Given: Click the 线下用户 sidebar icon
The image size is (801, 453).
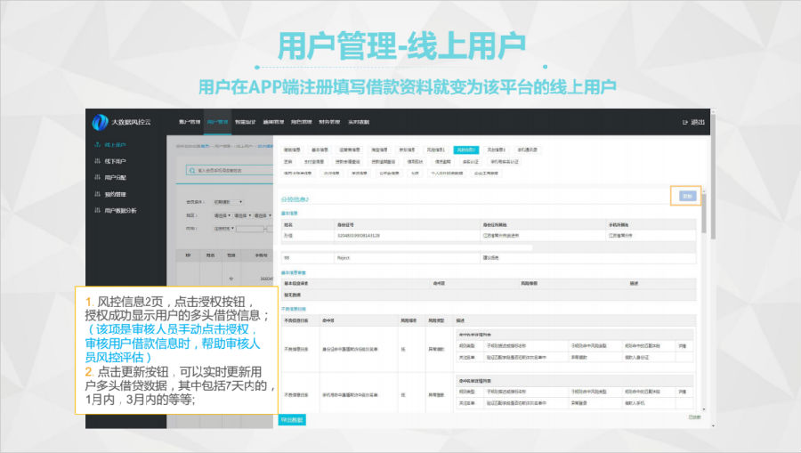Looking at the screenshot, I should [x=96, y=161].
